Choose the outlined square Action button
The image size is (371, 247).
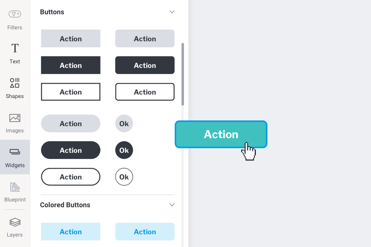click(71, 92)
